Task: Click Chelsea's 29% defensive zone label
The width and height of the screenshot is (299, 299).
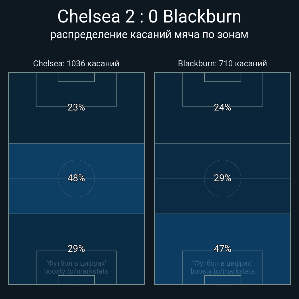Action: 76,249
